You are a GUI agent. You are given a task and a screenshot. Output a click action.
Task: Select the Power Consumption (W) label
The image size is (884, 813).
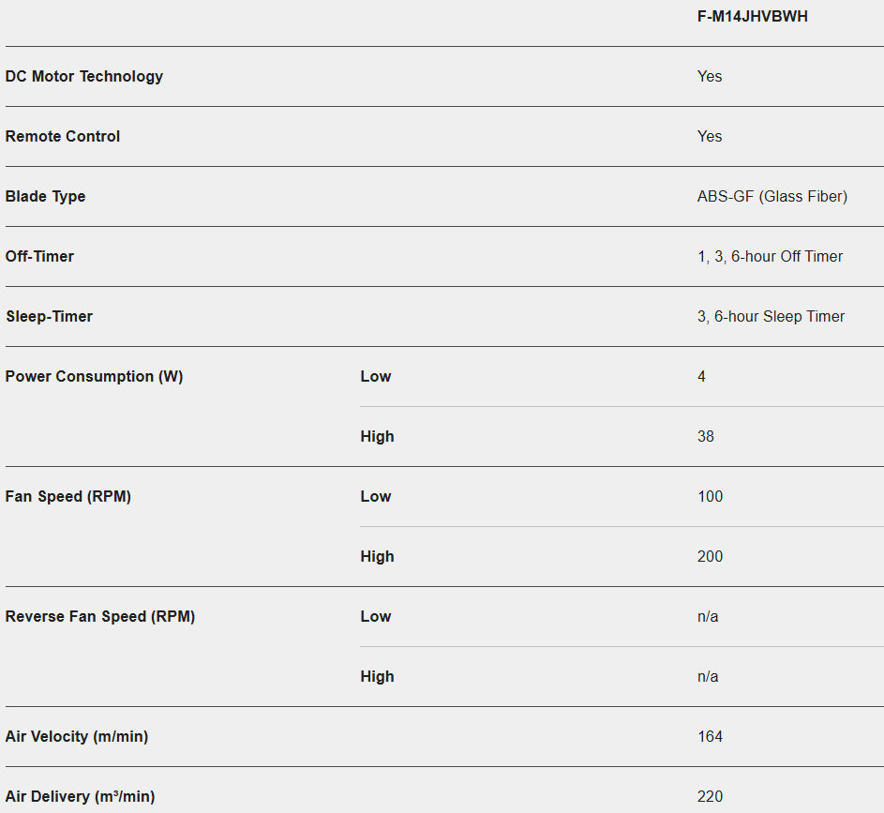click(94, 376)
